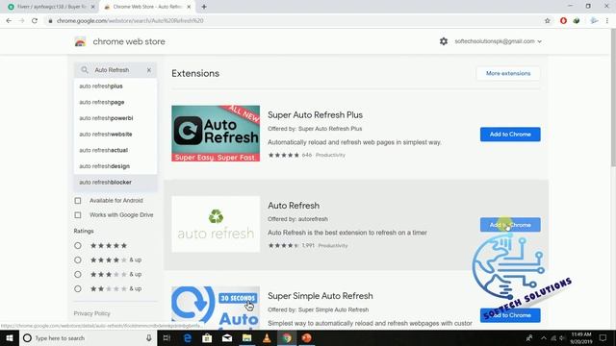Open Microsoft Store from the taskbar

point(207,337)
